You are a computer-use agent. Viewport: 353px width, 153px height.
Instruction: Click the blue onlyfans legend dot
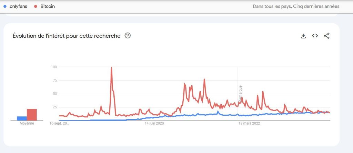point(5,7)
